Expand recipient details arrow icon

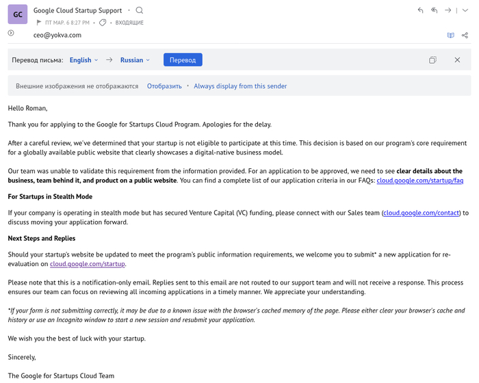pyautogui.click(x=11, y=33)
